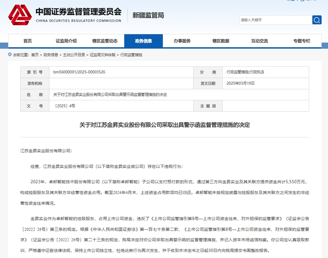328x258 pixels.
Task: Open the 办事服务 menu item
Action: [x=182, y=41]
